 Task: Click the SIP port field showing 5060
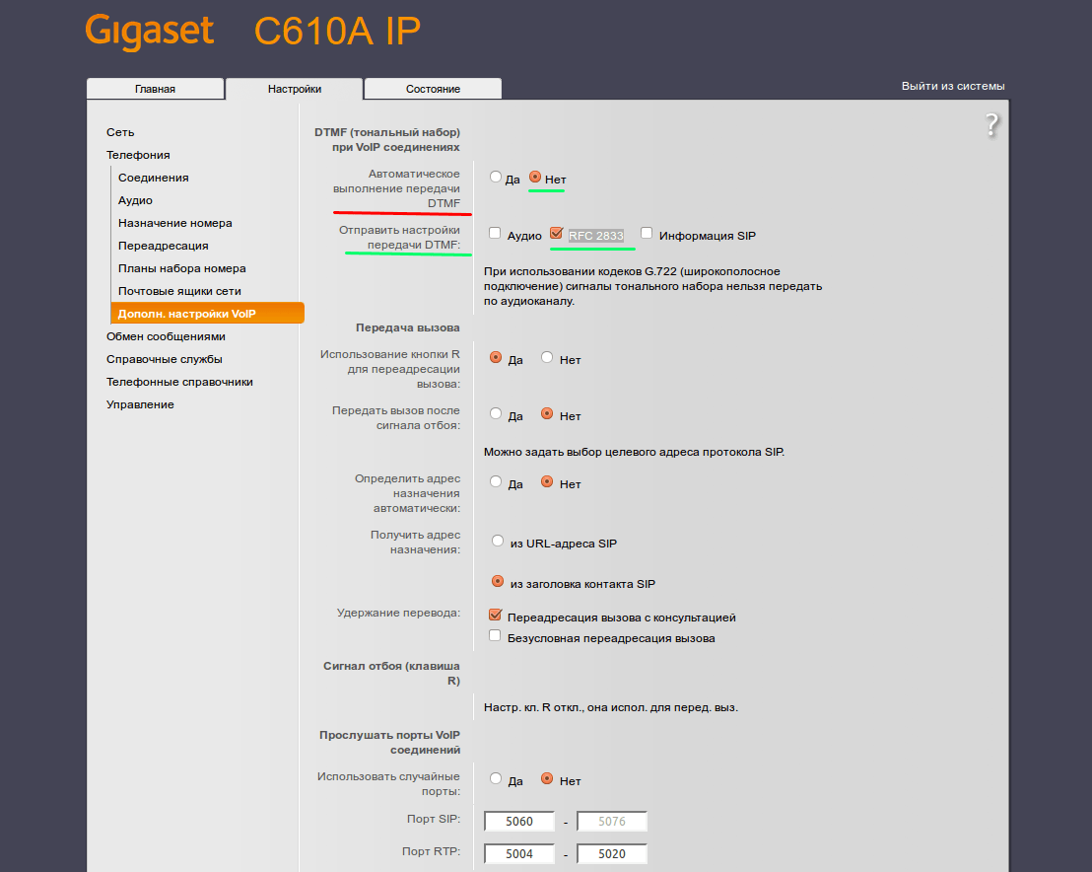click(x=518, y=821)
